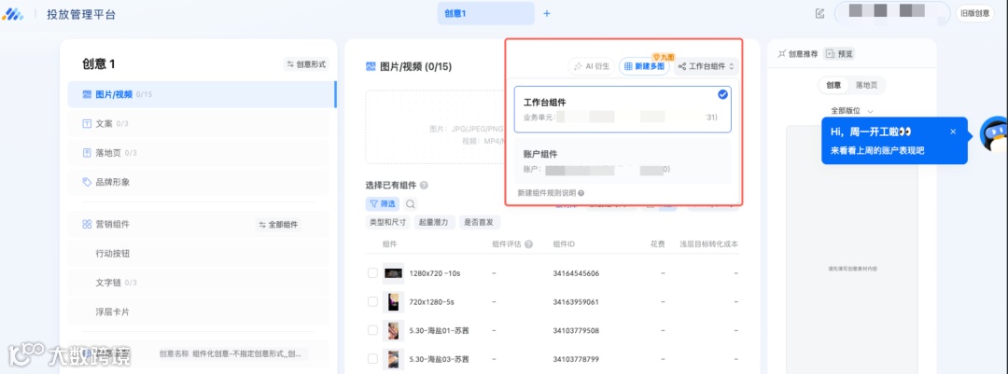Click AI 衍生 button

(x=591, y=66)
